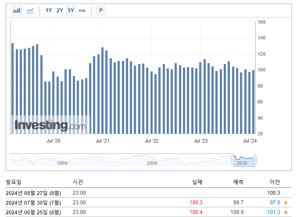This screenshot has width=297, height=217.
Task: Click the Jul '20 x-axis label
Action: pyautogui.click(x=54, y=141)
